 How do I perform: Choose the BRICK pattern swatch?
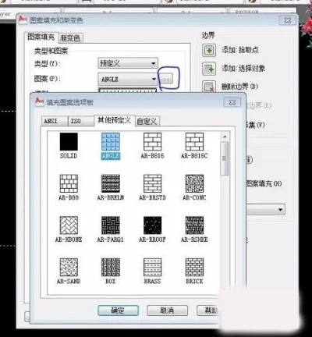(x=194, y=267)
